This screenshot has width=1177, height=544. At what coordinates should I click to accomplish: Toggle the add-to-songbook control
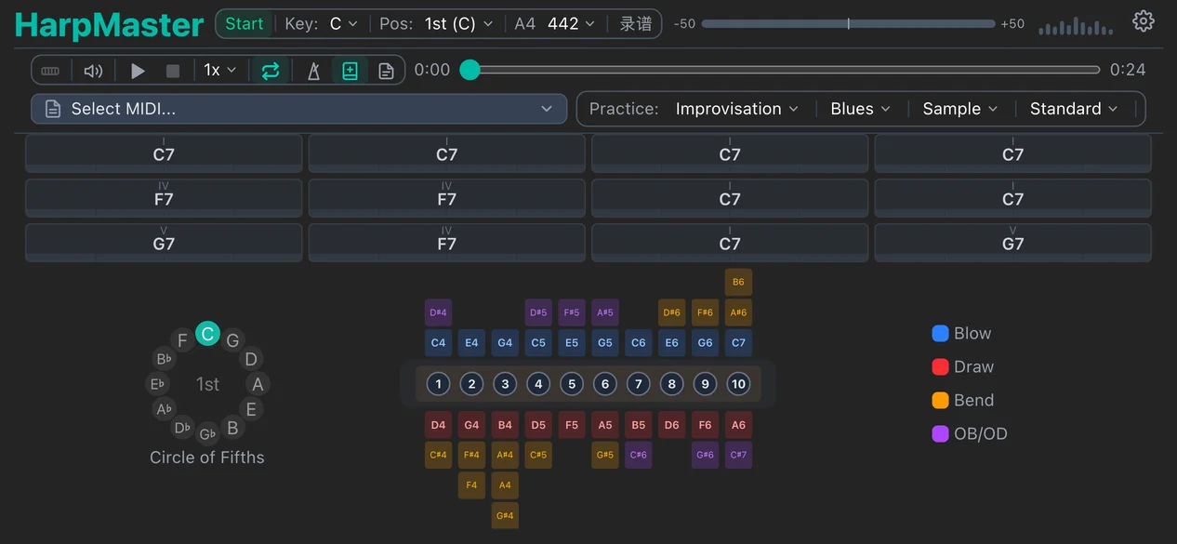click(x=350, y=70)
